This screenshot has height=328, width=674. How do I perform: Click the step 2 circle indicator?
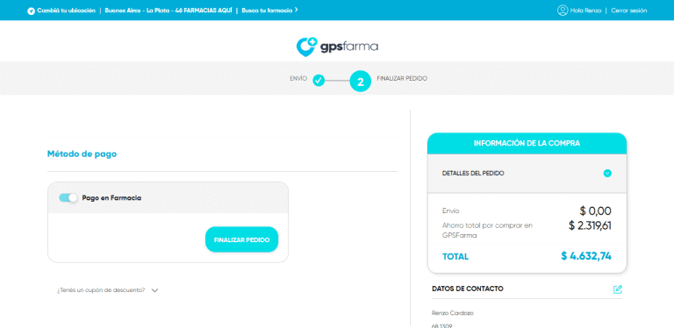pos(360,82)
